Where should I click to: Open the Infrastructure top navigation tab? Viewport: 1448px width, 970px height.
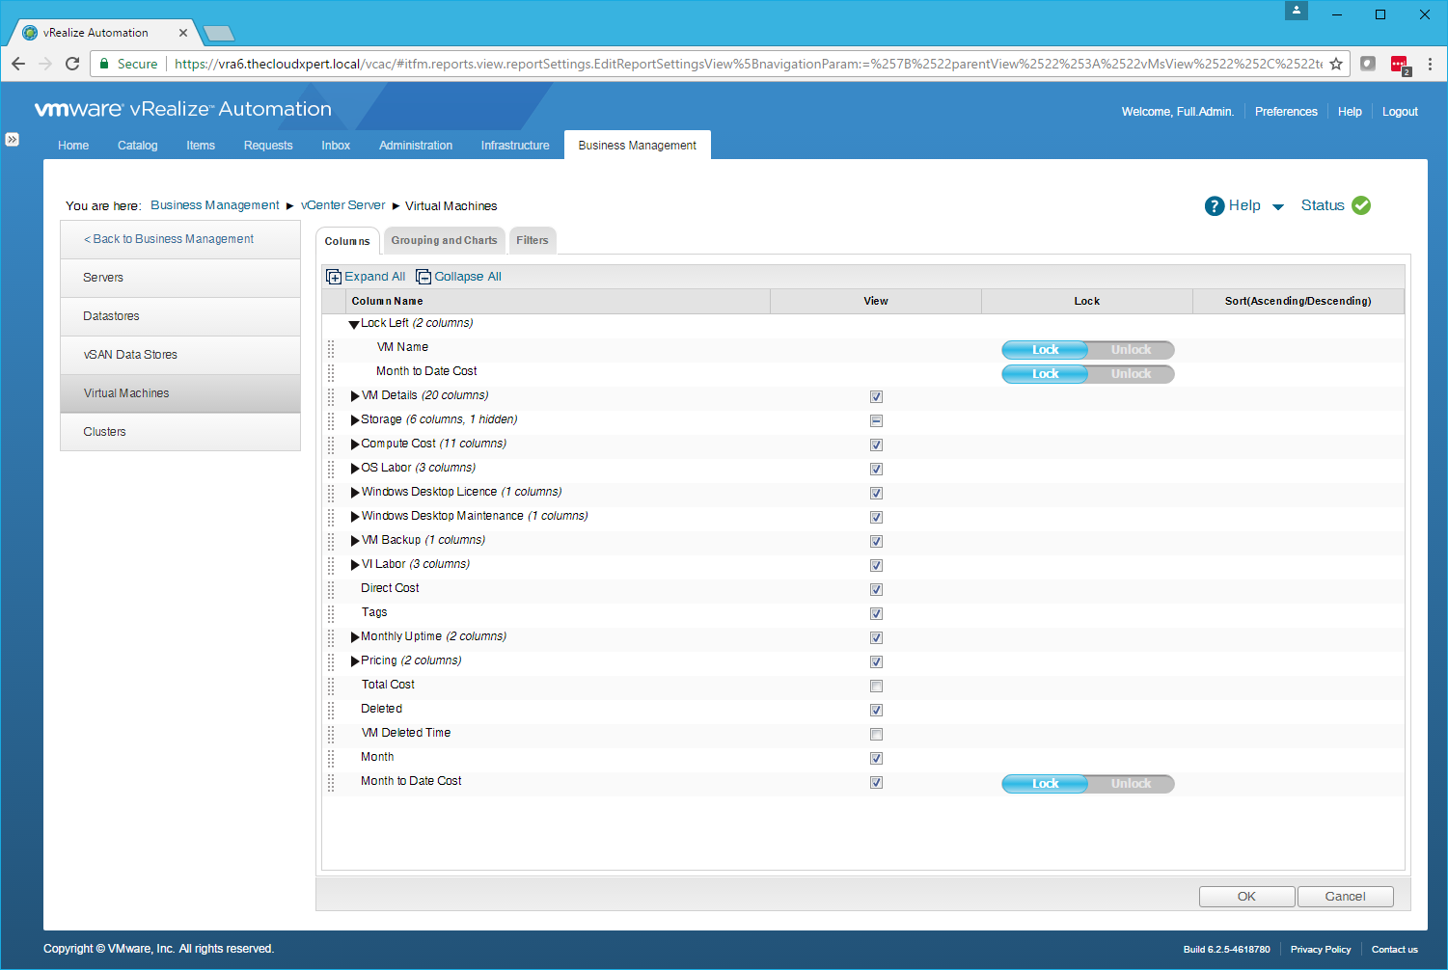tap(515, 146)
